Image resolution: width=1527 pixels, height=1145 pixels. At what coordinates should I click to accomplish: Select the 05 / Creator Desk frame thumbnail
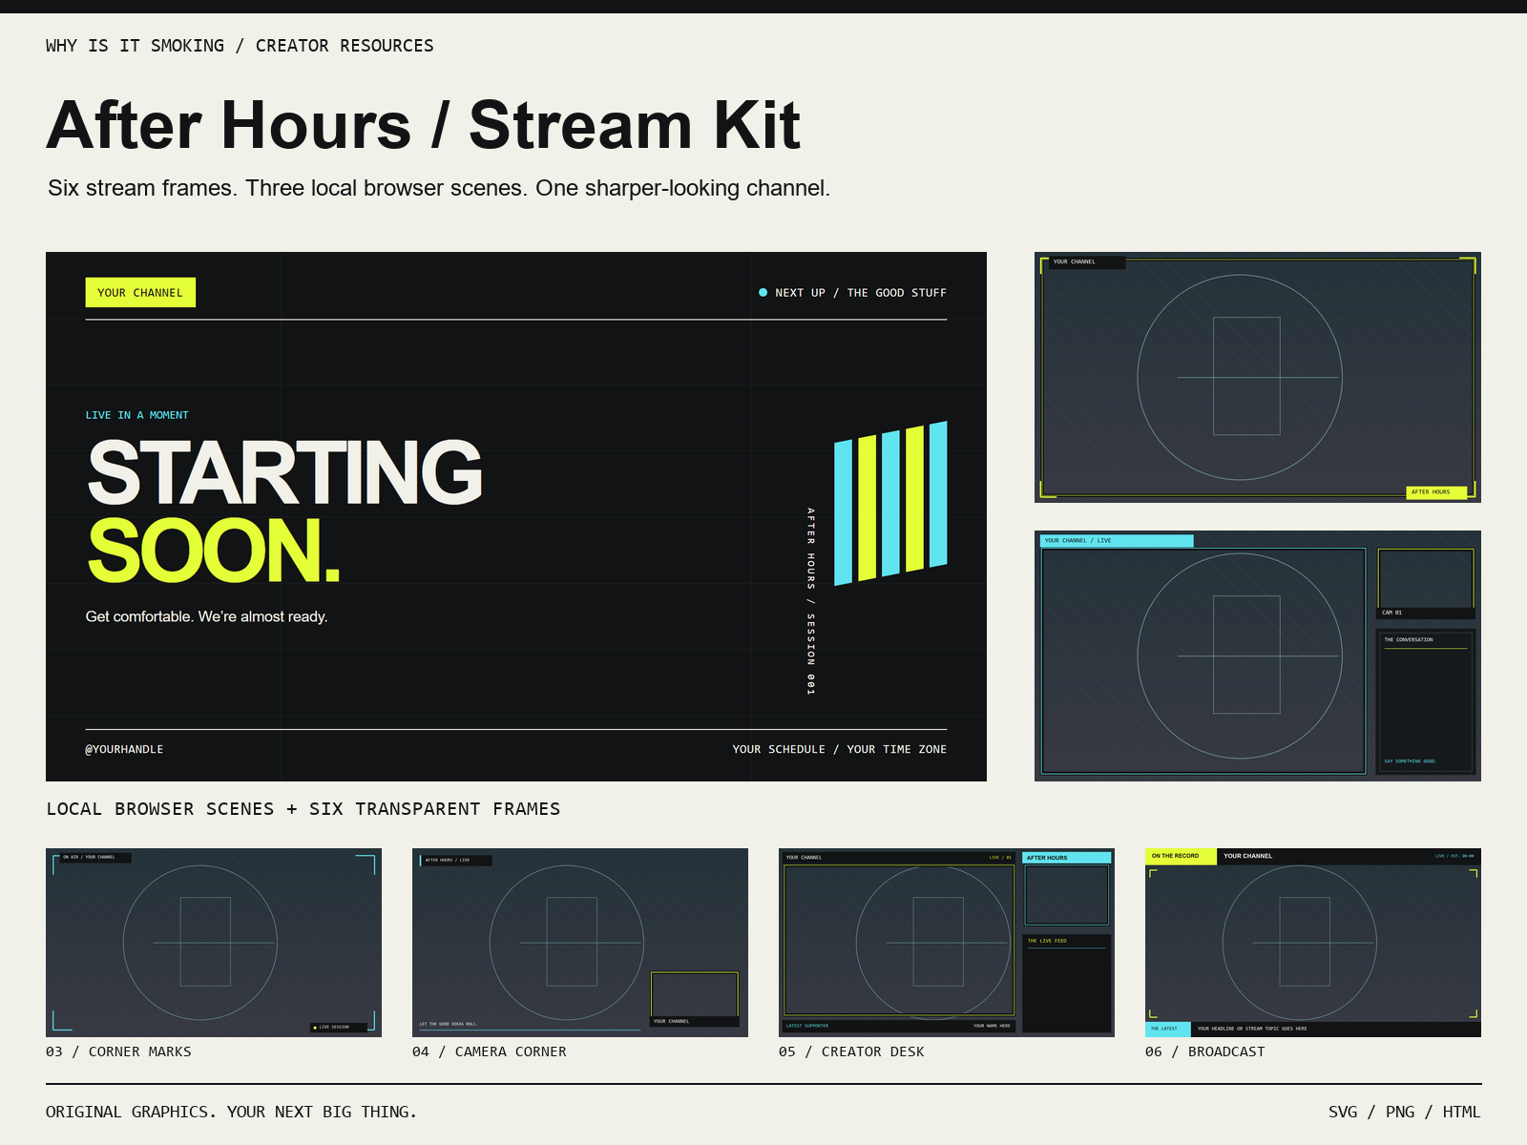click(947, 943)
